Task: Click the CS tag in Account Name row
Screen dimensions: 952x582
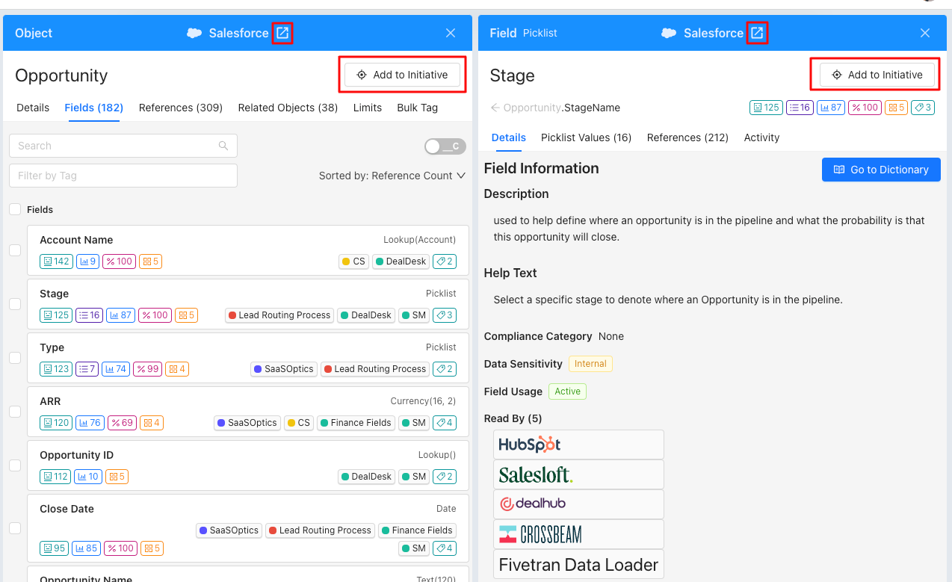Action: point(353,261)
